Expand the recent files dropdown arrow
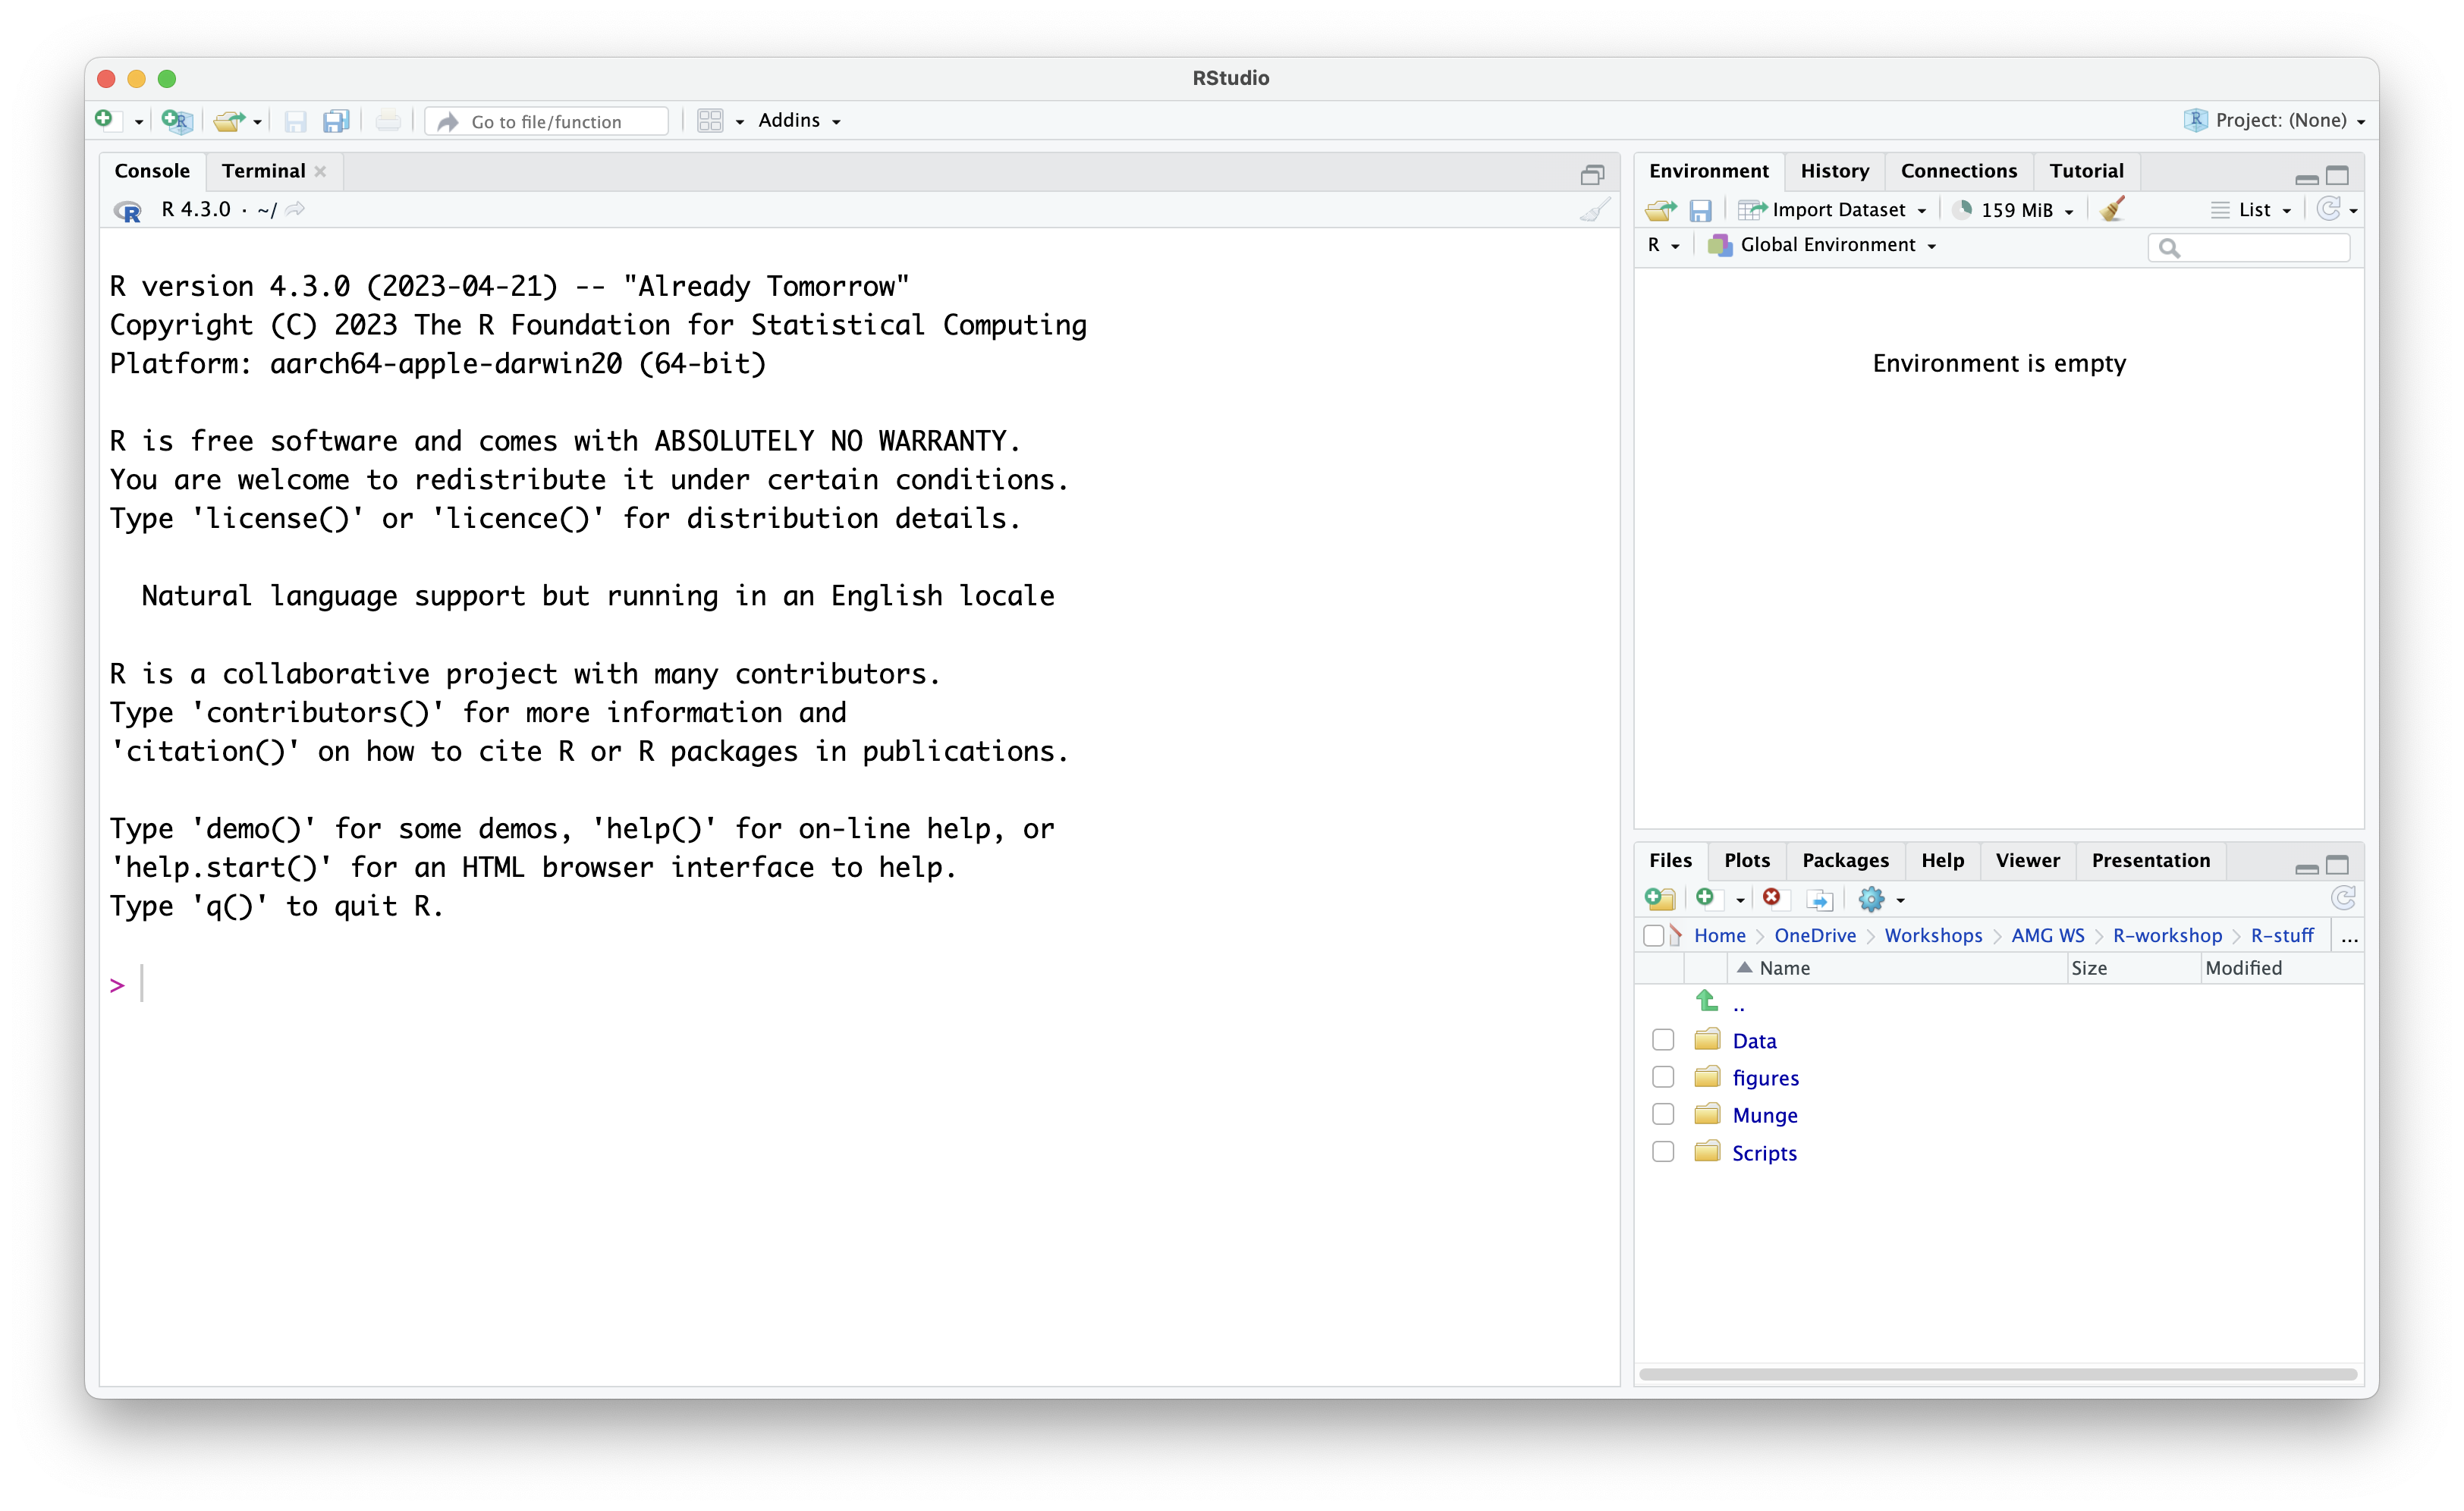The height and width of the screenshot is (1511, 2464). (257, 122)
